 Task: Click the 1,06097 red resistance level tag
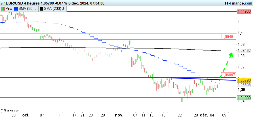(228, 75)
